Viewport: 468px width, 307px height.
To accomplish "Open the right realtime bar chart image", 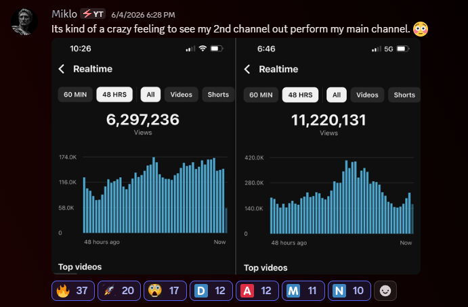I will click(342, 195).
